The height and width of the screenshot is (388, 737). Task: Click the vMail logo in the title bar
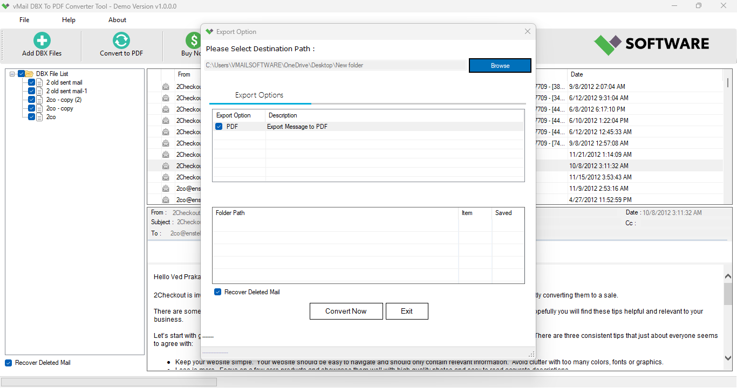tap(7, 6)
